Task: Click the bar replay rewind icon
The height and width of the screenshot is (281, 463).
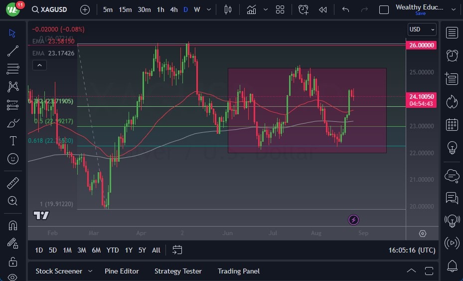Action: click(323, 9)
